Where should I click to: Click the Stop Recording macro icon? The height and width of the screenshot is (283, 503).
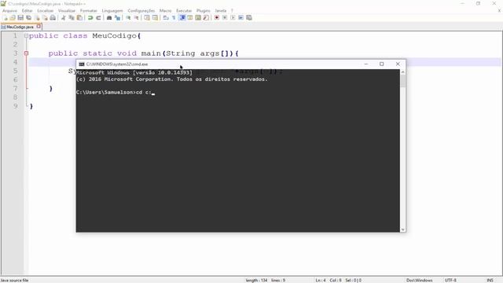[225, 17]
